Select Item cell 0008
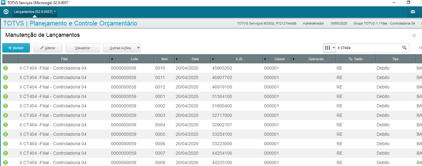The image size is (422, 166). pos(160,163)
